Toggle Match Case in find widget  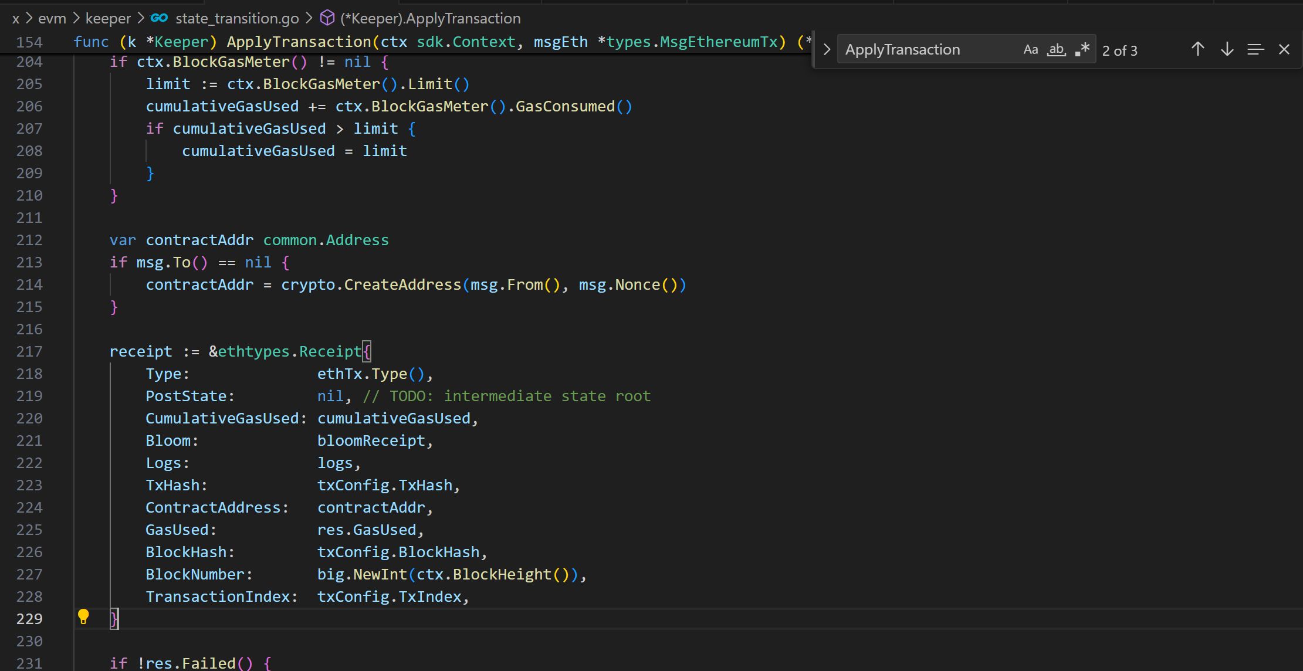1030,50
